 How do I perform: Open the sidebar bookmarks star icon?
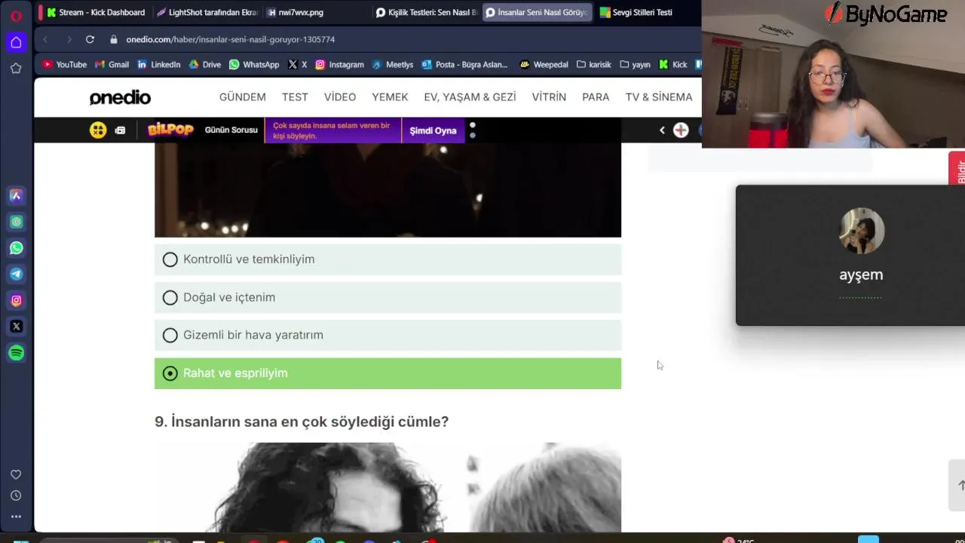pyautogui.click(x=16, y=69)
